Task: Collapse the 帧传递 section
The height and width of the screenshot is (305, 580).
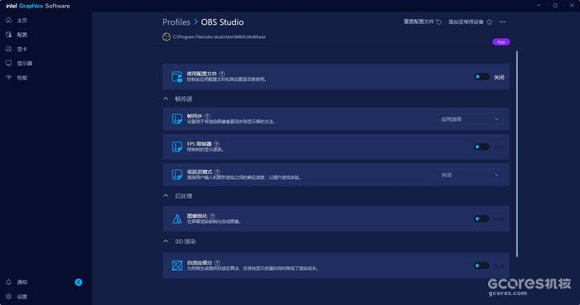Action: (166, 99)
